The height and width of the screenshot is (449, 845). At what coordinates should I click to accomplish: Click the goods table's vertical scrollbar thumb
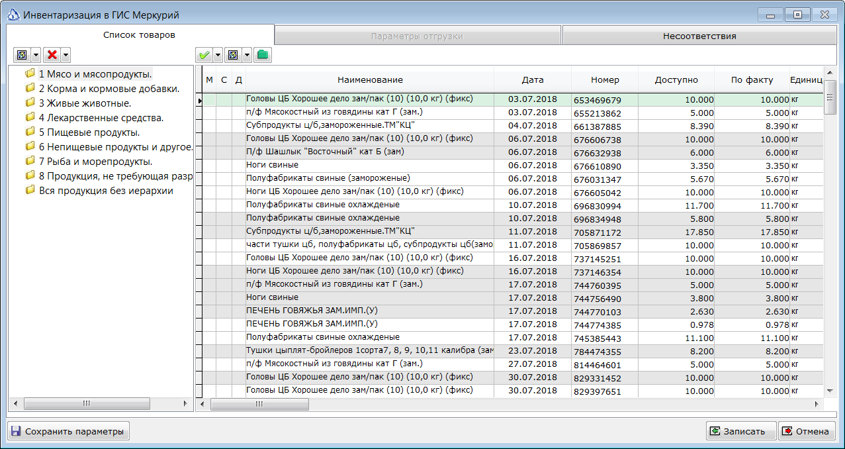point(830,97)
